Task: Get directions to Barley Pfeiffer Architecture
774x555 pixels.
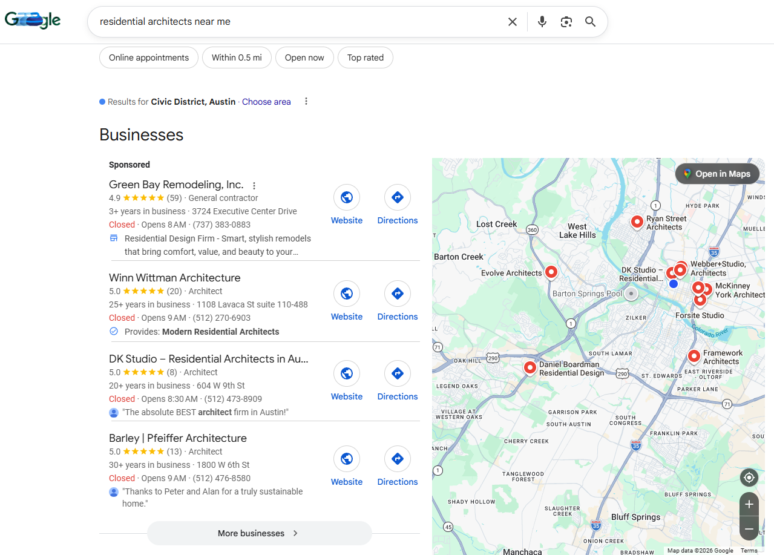Action: [398, 459]
